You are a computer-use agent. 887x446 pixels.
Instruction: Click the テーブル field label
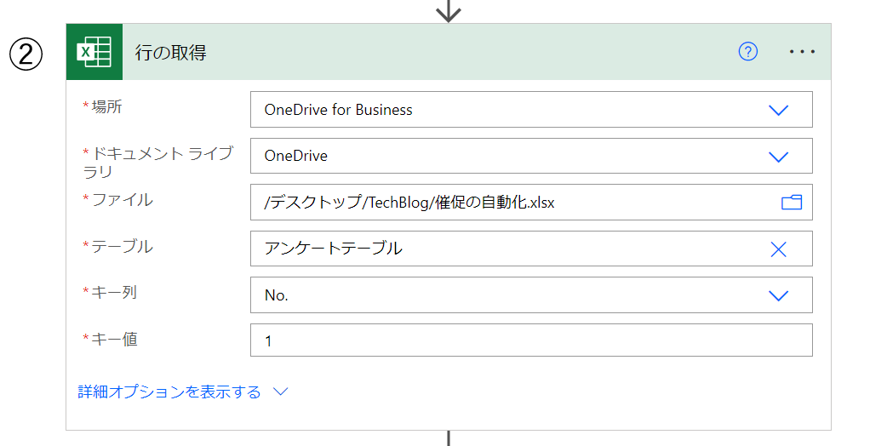point(122,247)
